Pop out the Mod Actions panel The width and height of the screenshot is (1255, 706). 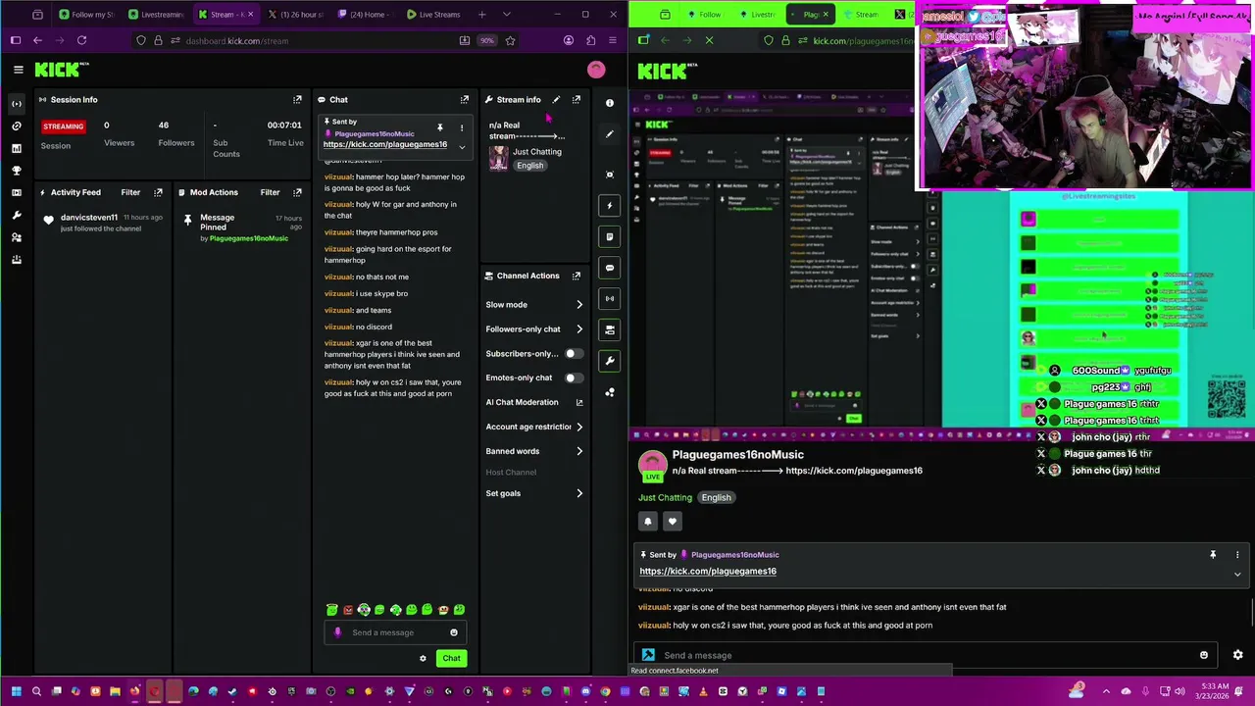coord(297,192)
